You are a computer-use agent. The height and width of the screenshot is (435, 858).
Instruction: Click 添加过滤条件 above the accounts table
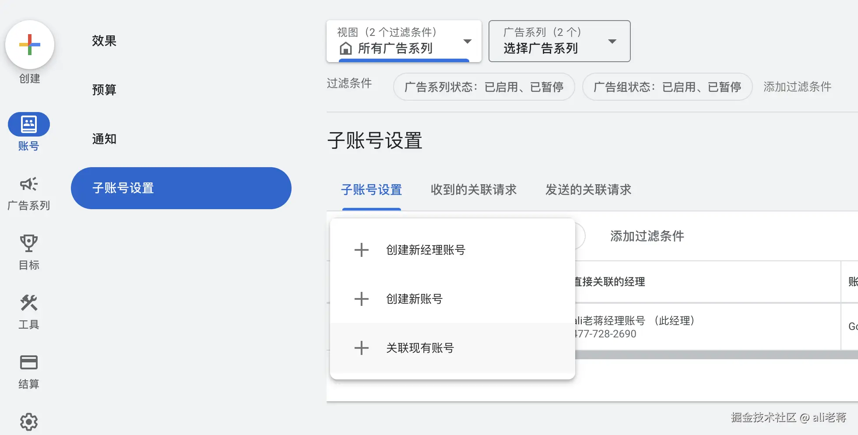[x=647, y=236]
